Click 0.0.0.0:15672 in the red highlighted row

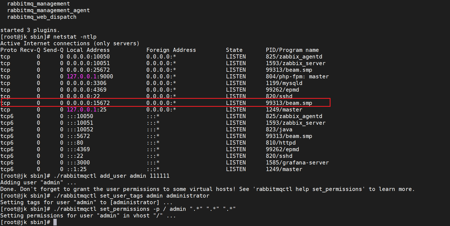pos(88,103)
